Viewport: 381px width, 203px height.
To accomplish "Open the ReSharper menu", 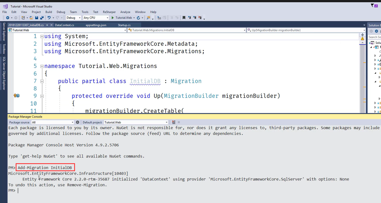I will (109, 12).
